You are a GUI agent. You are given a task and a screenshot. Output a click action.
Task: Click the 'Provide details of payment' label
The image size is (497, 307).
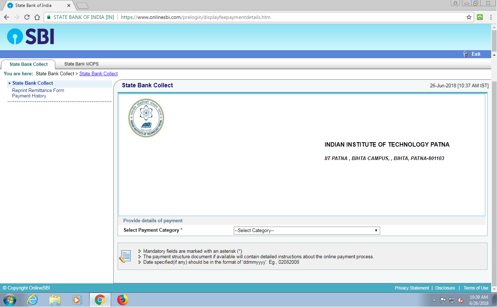point(153,221)
